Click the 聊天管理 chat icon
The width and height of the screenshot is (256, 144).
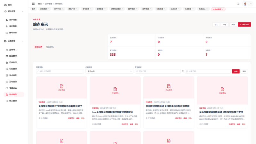pos(7,101)
